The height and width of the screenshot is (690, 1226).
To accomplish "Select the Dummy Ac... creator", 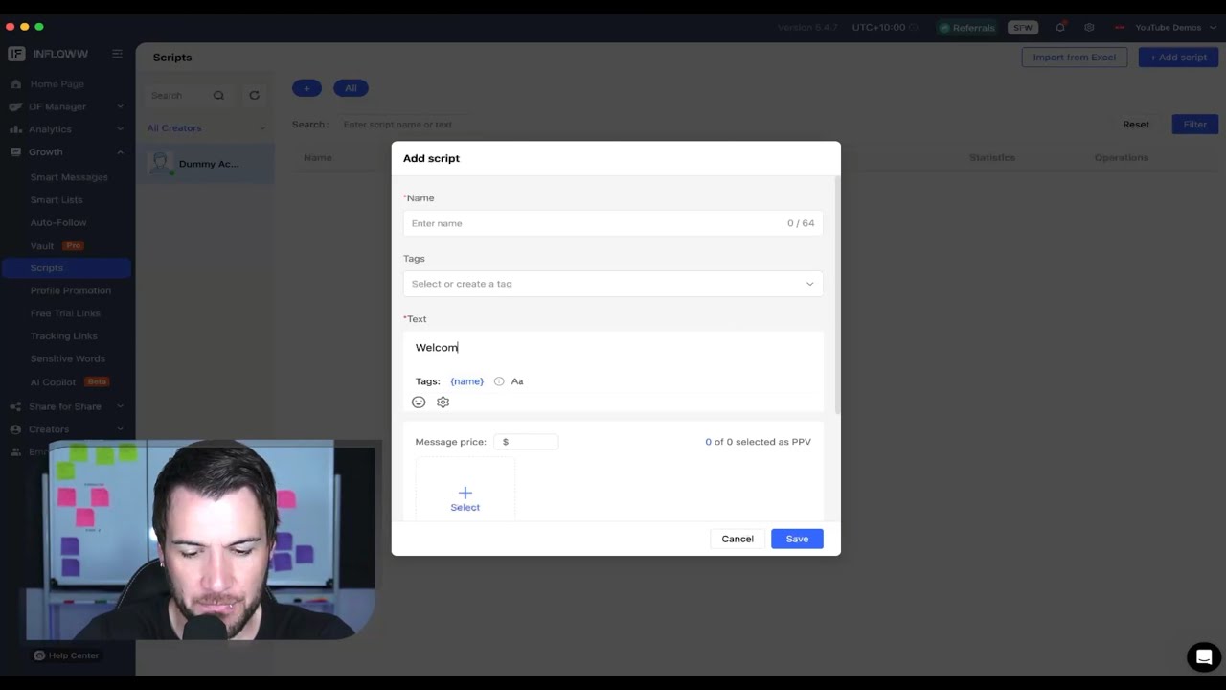I will [206, 164].
